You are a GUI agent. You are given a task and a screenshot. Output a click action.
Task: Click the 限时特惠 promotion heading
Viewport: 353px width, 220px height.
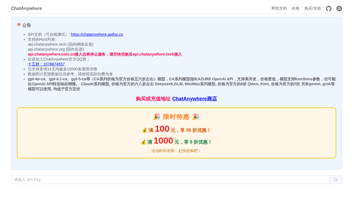(x=176, y=117)
